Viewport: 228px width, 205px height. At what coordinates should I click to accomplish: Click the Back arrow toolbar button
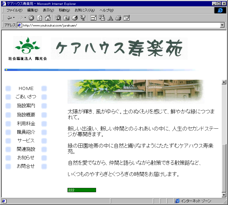[9, 18]
